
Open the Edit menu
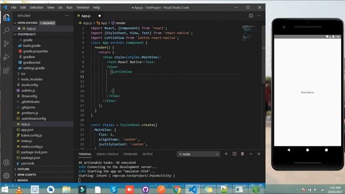[23, 7]
